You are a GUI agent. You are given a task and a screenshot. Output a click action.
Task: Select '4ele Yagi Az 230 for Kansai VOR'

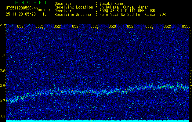[x=132, y=15]
